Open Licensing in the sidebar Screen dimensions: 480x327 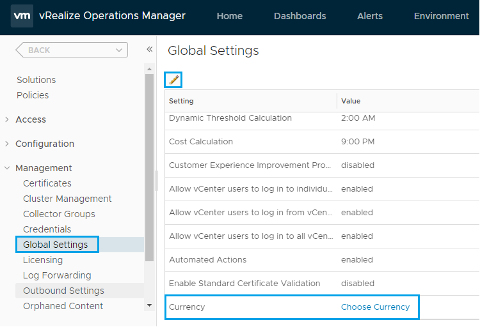(x=43, y=260)
